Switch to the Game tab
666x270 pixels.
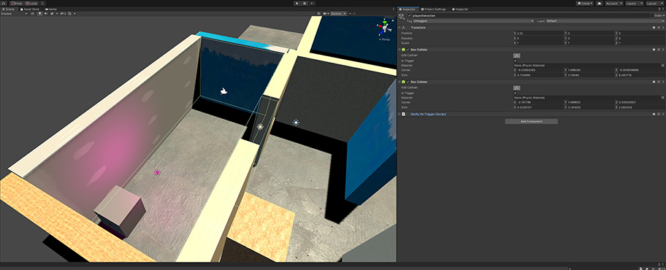click(x=51, y=9)
